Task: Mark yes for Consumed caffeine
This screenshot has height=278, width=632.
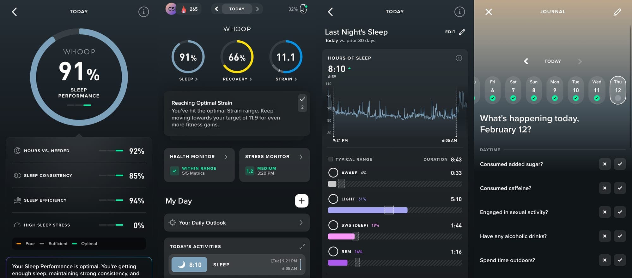Action: 620,188
